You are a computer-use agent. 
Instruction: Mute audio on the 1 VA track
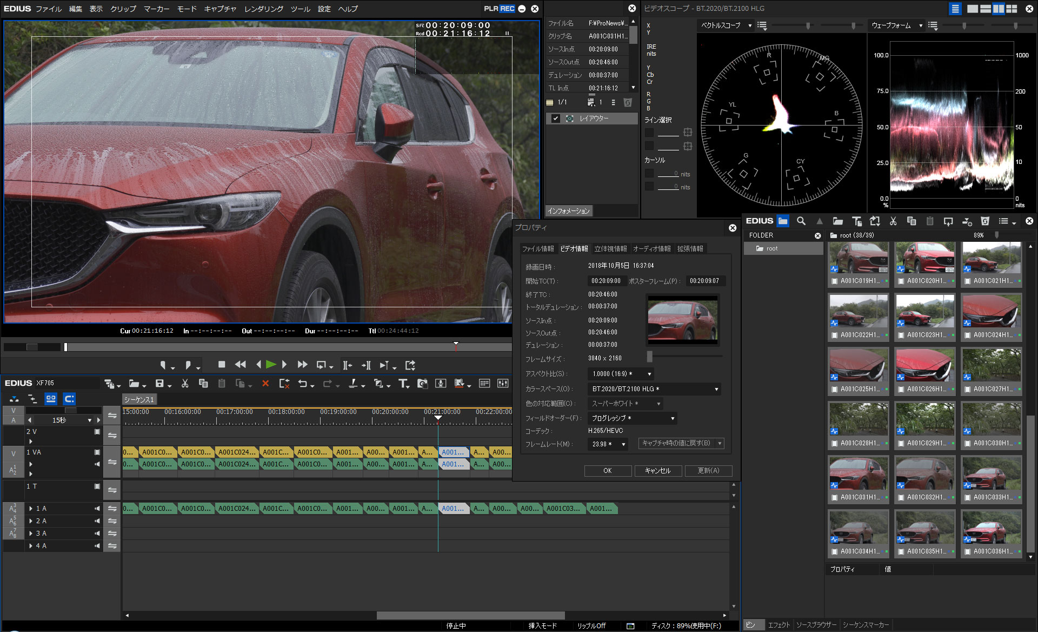point(97,464)
